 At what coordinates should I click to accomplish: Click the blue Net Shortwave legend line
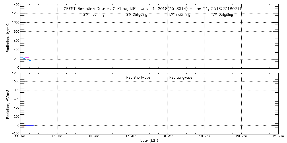pos(119,77)
